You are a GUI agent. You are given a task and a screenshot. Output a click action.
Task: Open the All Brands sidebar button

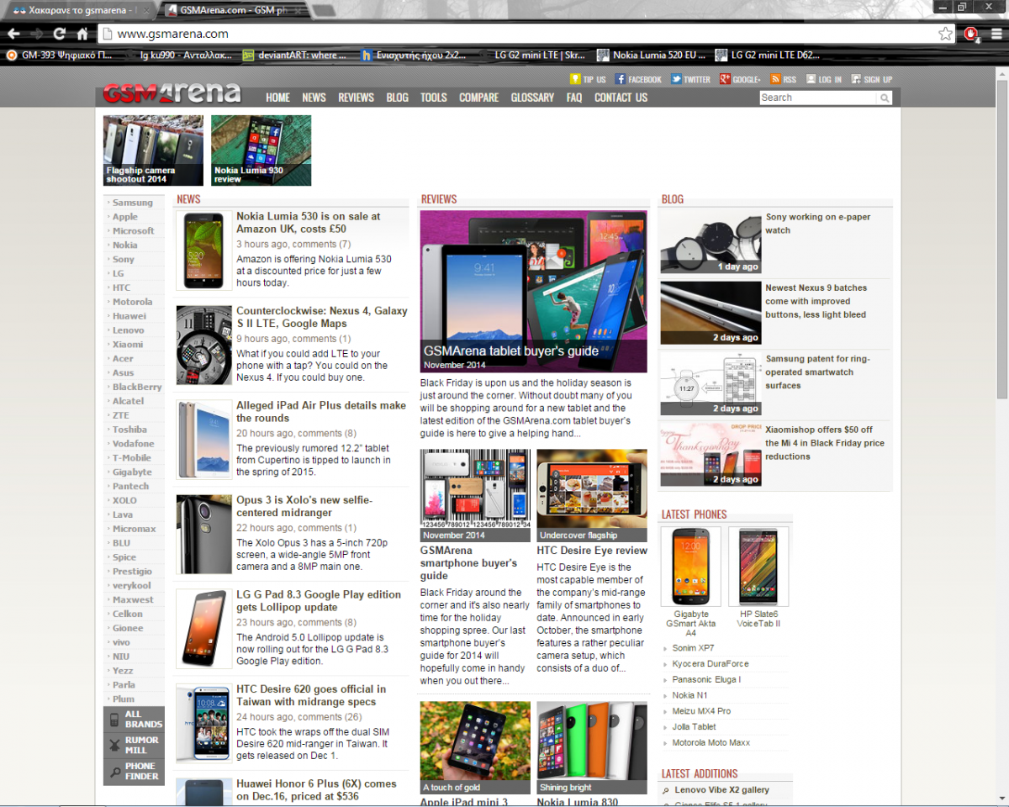tap(134, 719)
